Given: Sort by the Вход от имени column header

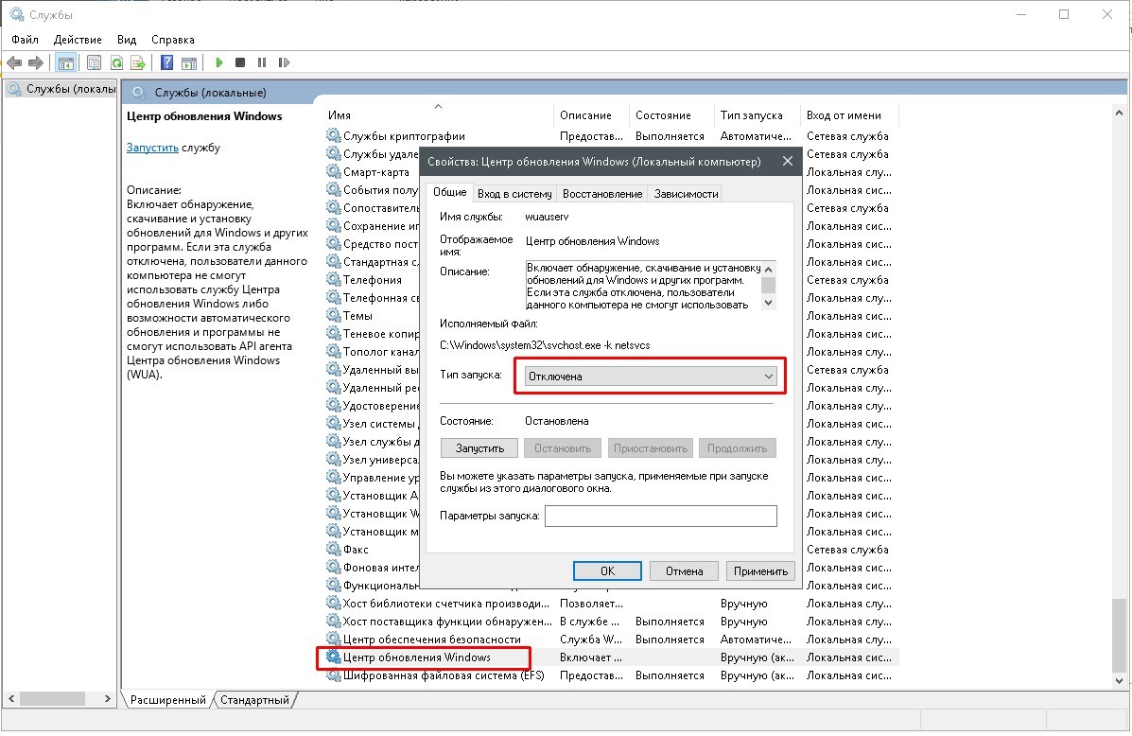Looking at the screenshot, I should (850, 115).
